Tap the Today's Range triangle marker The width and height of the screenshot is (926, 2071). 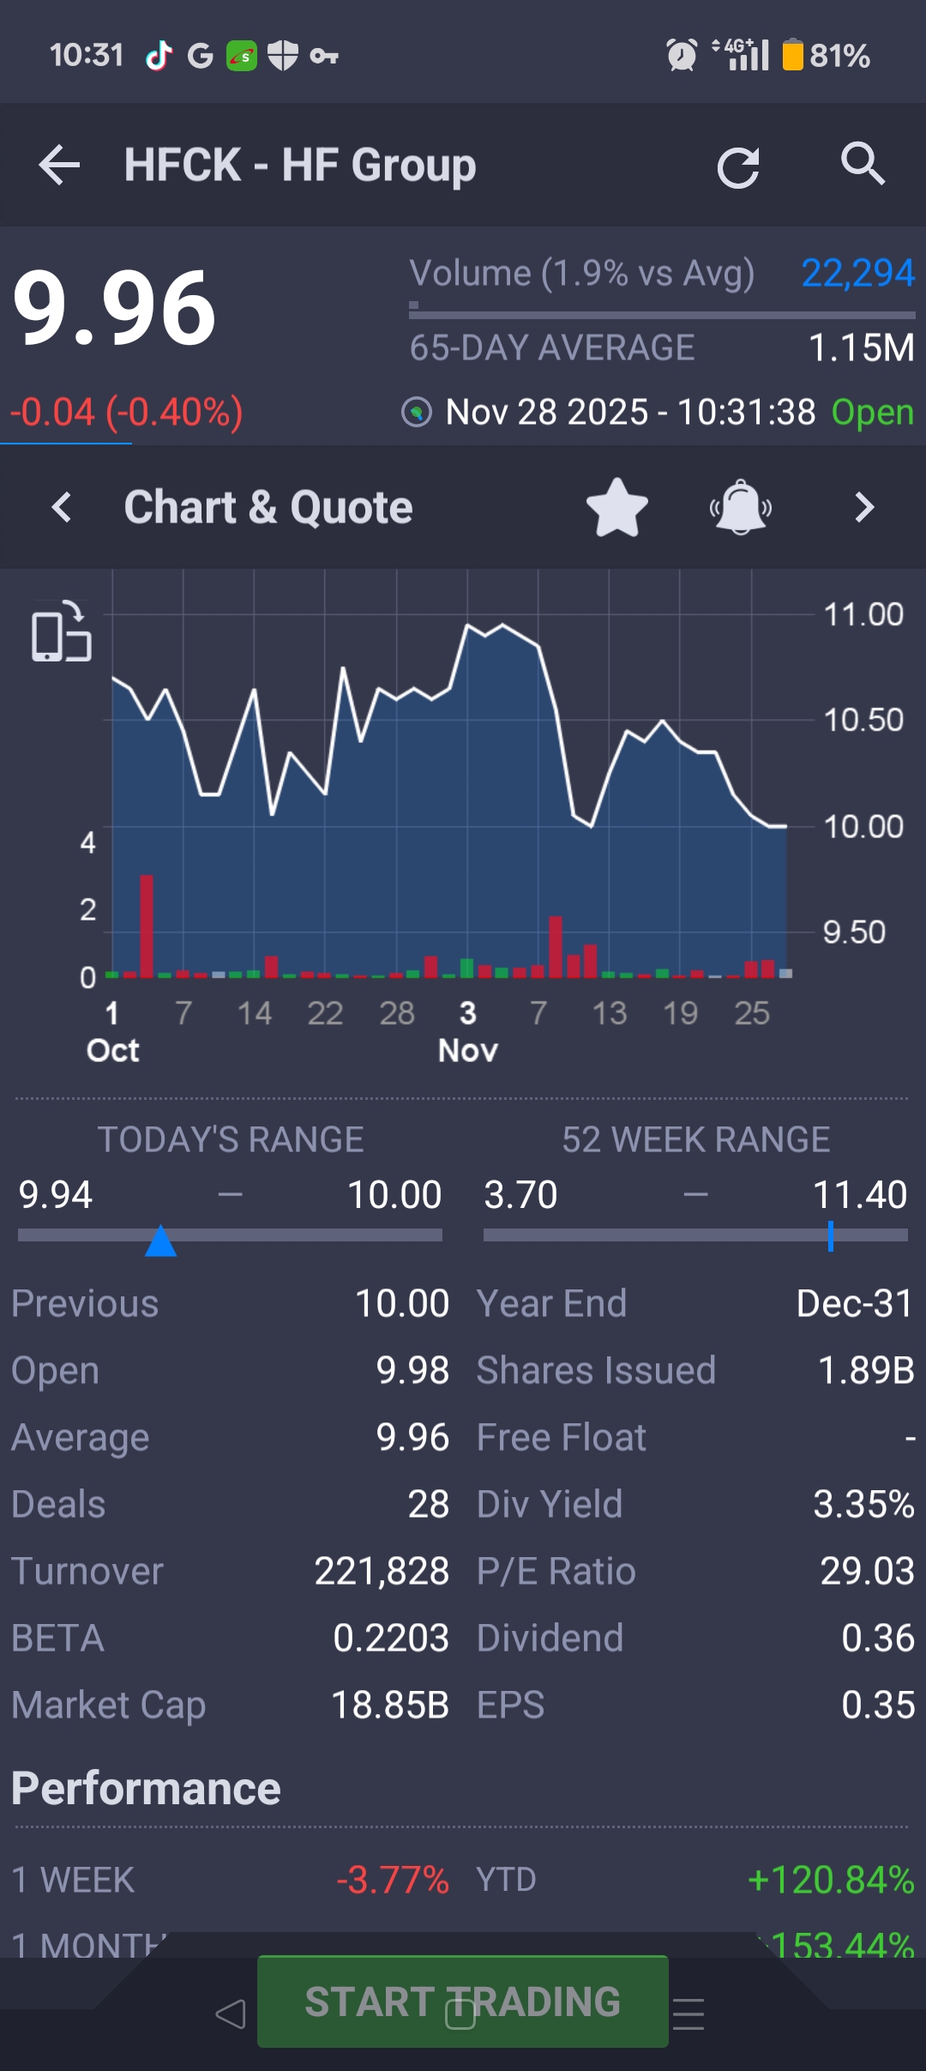(160, 1241)
